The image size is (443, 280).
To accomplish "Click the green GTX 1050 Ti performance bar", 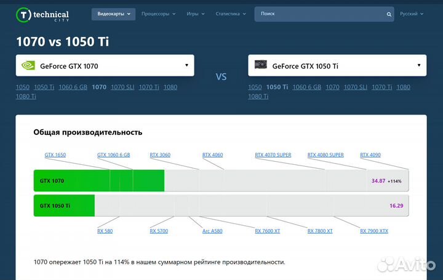I will (64, 206).
